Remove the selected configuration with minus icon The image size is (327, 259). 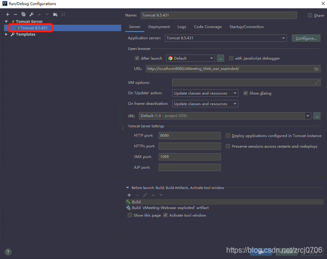(x=15, y=14)
